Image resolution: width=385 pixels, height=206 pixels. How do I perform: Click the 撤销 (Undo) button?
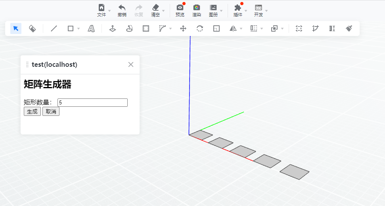(x=122, y=10)
